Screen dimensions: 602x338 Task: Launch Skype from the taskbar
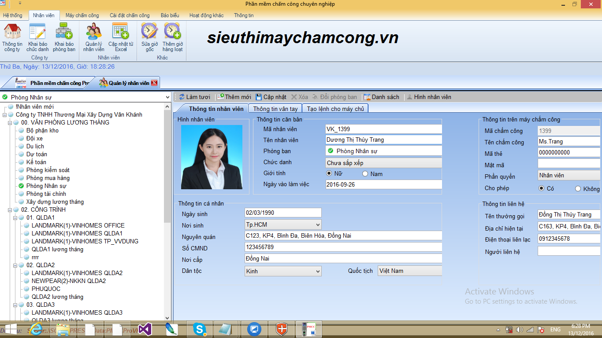click(200, 329)
